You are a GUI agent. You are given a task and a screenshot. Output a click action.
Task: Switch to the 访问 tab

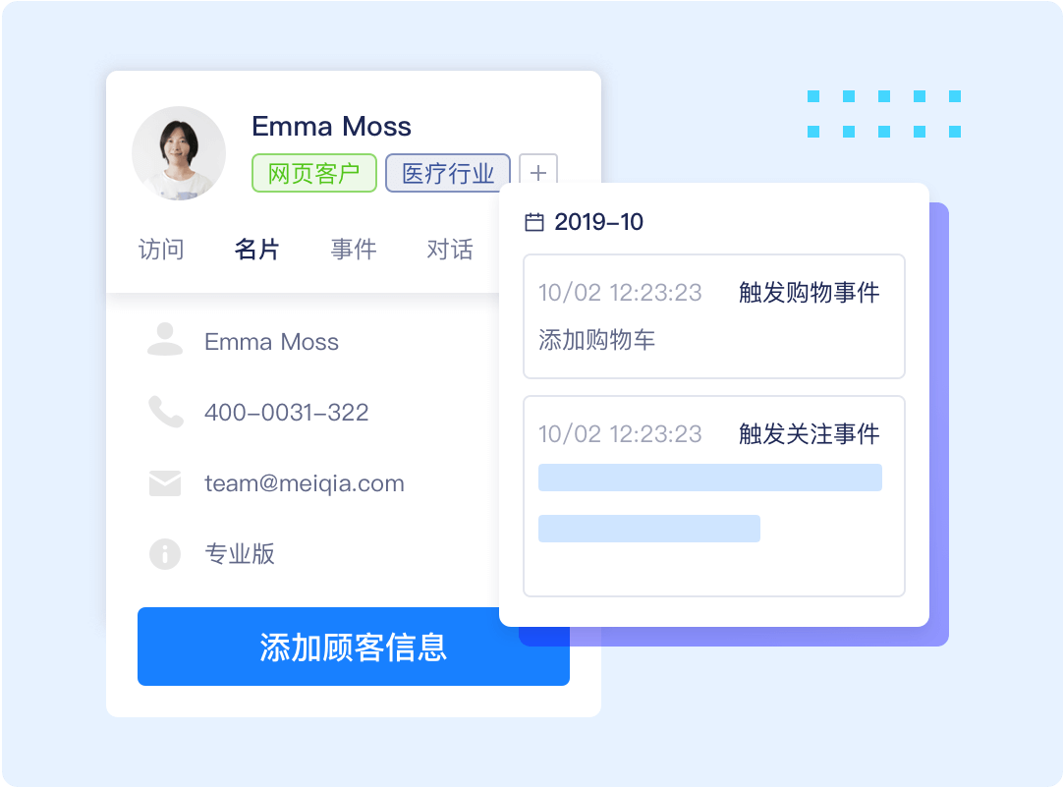click(x=161, y=250)
